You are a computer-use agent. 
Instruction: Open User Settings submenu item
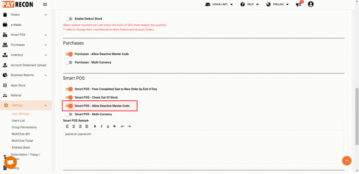click(x=20, y=114)
